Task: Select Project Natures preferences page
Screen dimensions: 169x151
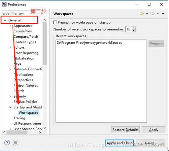Action: coord(26,86)
